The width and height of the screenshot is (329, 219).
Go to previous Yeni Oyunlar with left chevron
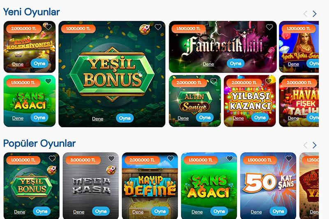(306, 14)
